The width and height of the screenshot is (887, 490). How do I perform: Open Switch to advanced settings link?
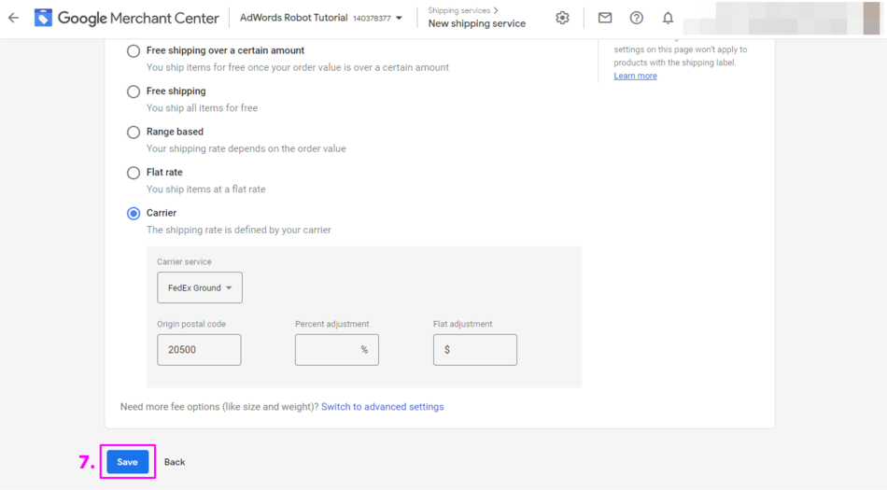pyautogui.click(x=382, y=407)
